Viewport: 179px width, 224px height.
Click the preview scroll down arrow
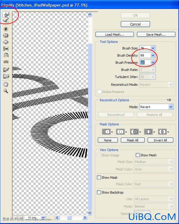pos(90,213)
